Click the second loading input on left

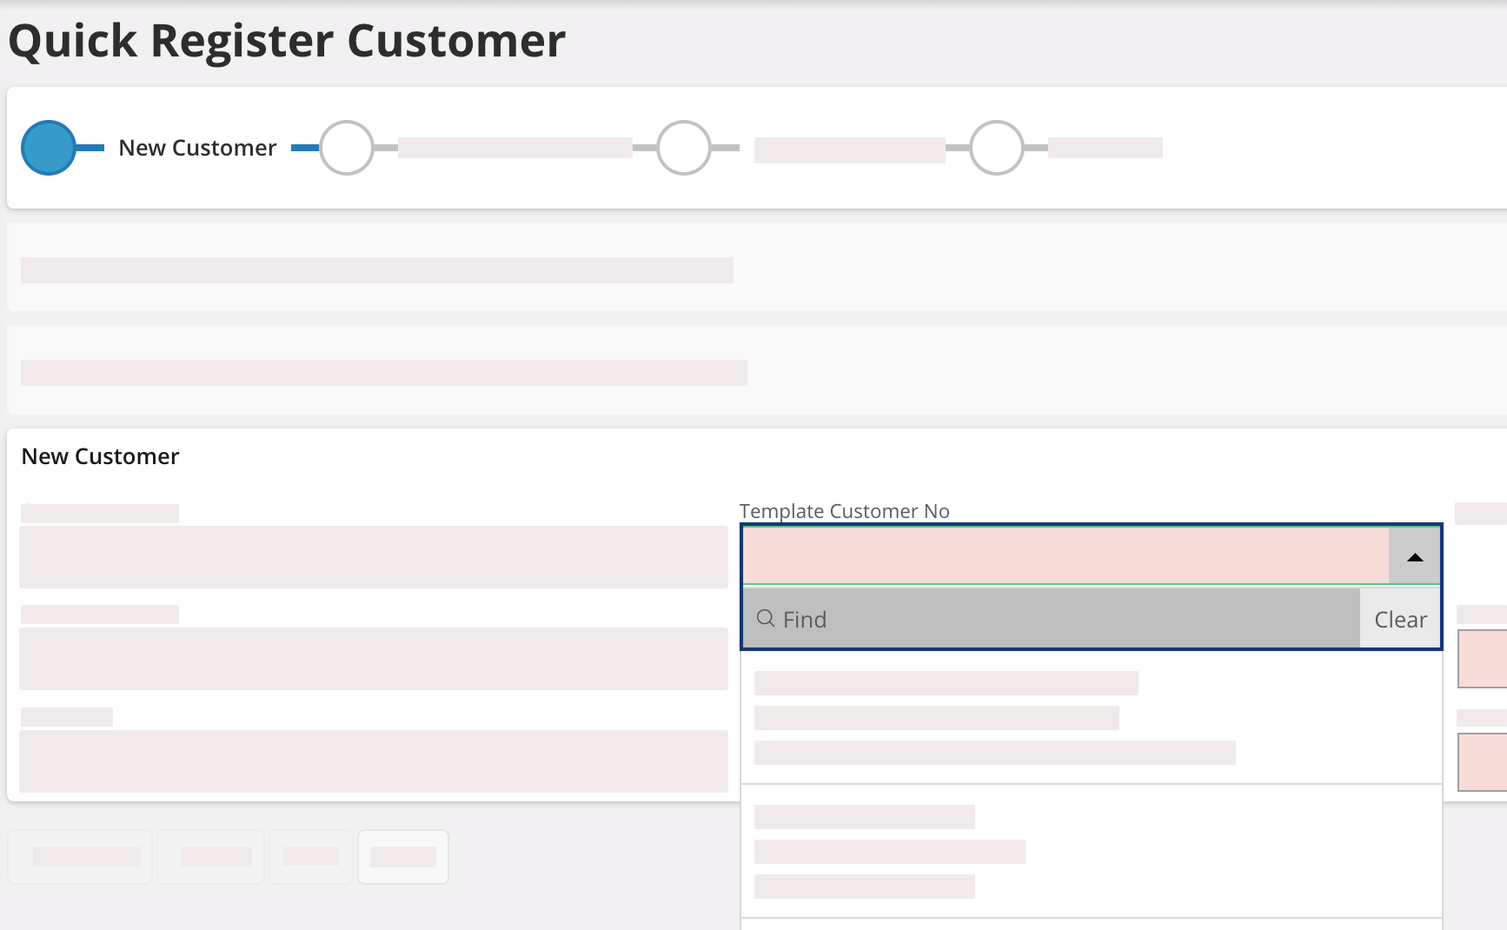click(x=374, y=659)
